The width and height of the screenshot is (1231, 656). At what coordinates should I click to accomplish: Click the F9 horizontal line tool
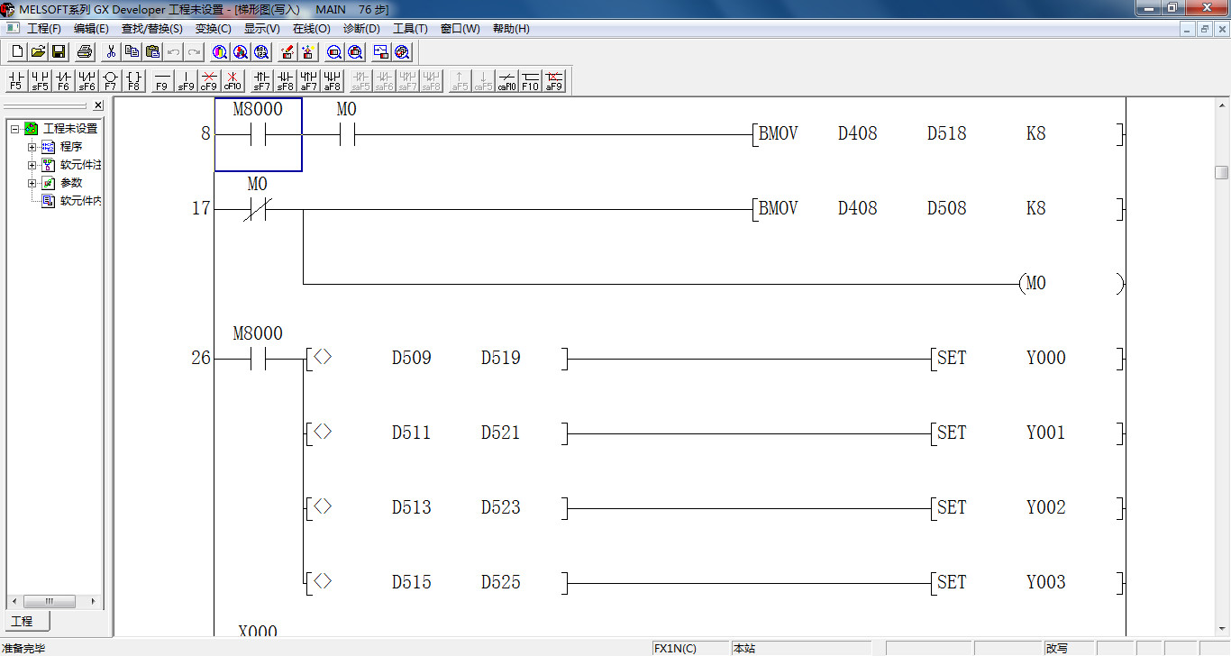[x=161, y=81]
